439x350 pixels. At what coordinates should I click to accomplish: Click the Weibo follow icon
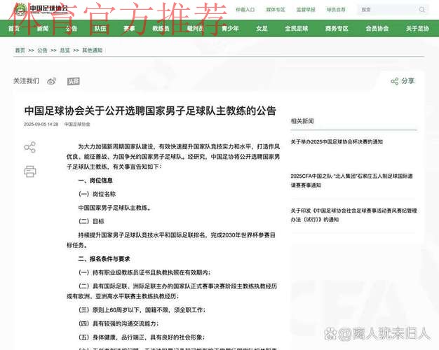coord(51,81)
